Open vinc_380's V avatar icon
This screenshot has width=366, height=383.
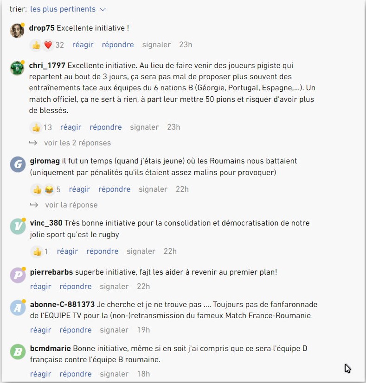[17, 226]
